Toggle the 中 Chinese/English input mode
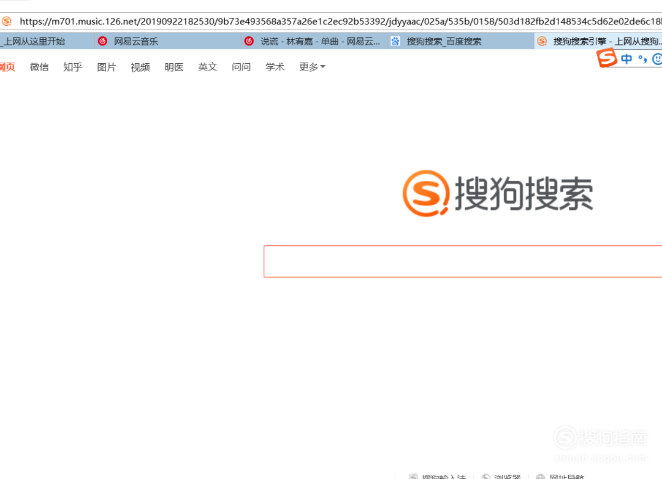 coord(626,59)
